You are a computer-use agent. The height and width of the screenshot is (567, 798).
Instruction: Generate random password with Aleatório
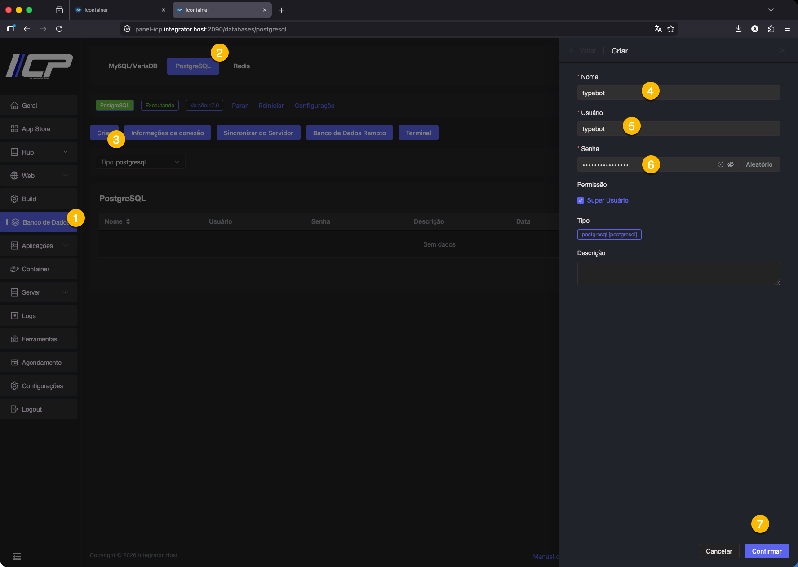click(x=759, y=164)
